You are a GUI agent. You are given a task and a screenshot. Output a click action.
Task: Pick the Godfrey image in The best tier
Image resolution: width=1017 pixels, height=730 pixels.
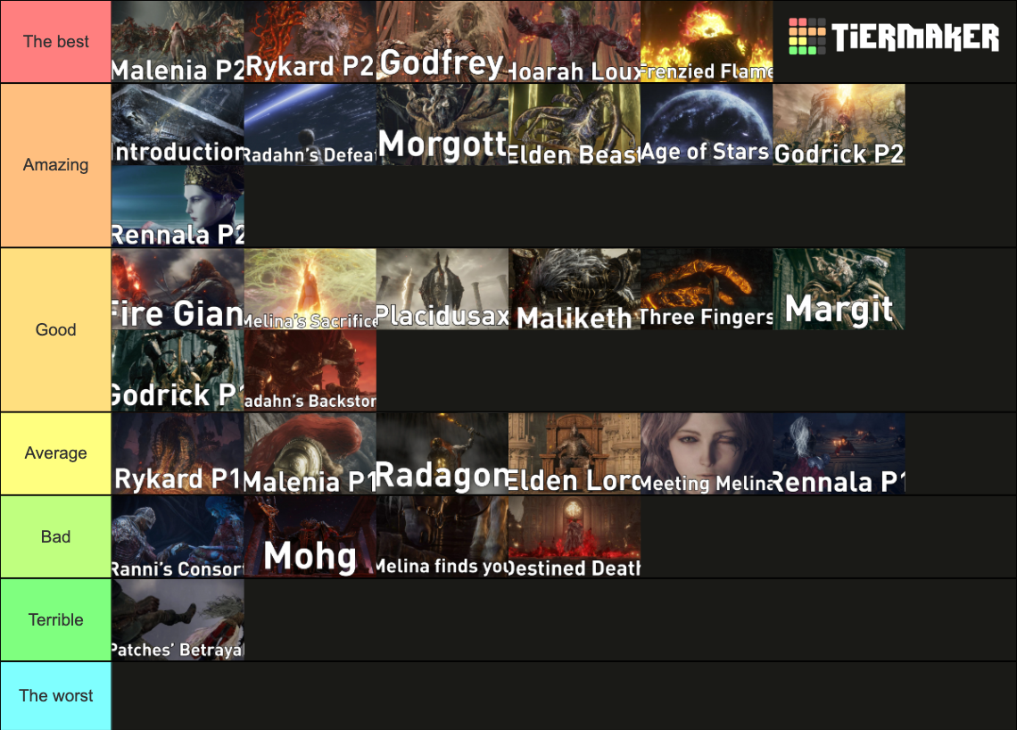click(x=442, y=42)
